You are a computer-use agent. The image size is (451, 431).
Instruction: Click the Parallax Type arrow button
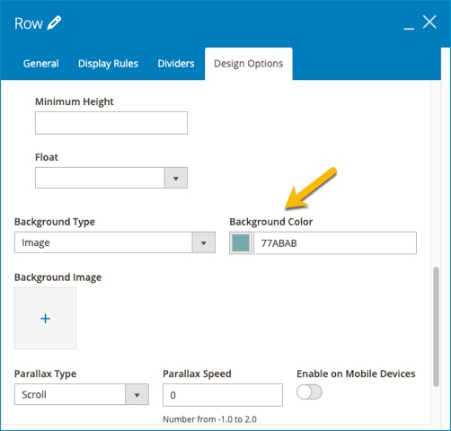(x=137, y=394)
